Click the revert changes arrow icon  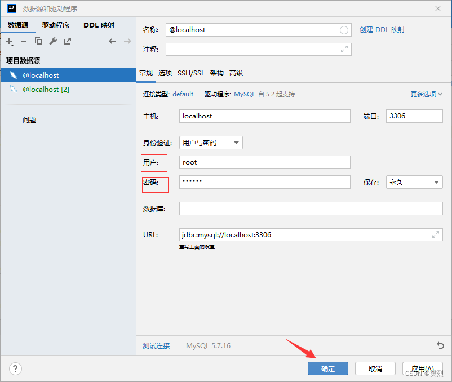pyautogui.click(x=440, y=345)
